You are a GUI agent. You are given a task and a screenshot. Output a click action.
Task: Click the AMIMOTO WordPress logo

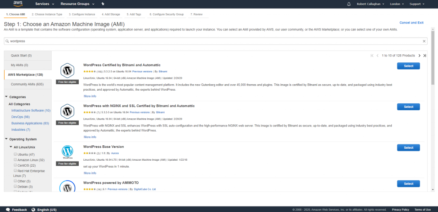tap(67, 186)
